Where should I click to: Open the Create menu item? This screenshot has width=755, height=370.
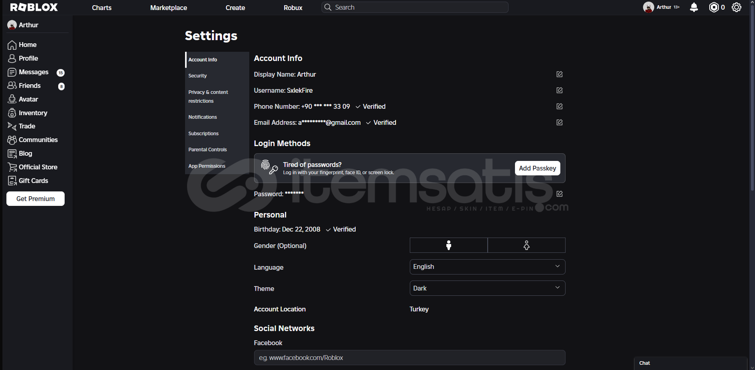(235, 8)
